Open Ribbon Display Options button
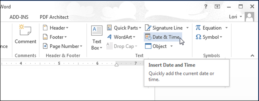This screenshot has height=101, width=259. (x=217, y=7)
